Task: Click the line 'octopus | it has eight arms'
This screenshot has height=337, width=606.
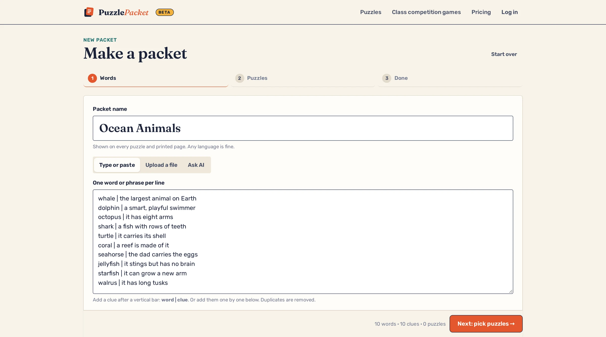Action: (136, 217)
